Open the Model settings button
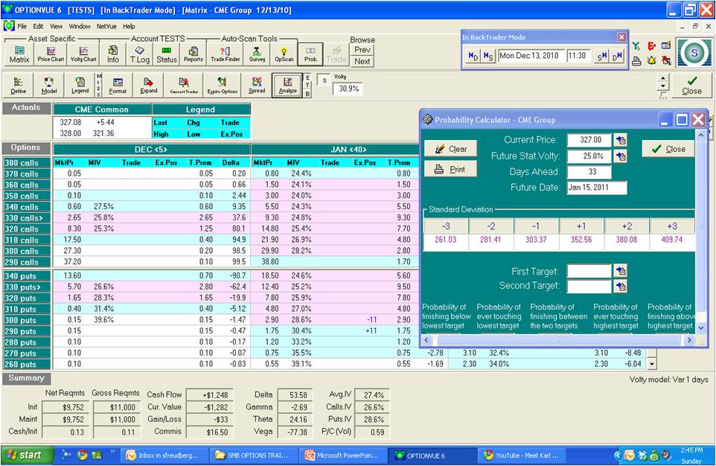716x466 pixels. click(x=49, y=86)
